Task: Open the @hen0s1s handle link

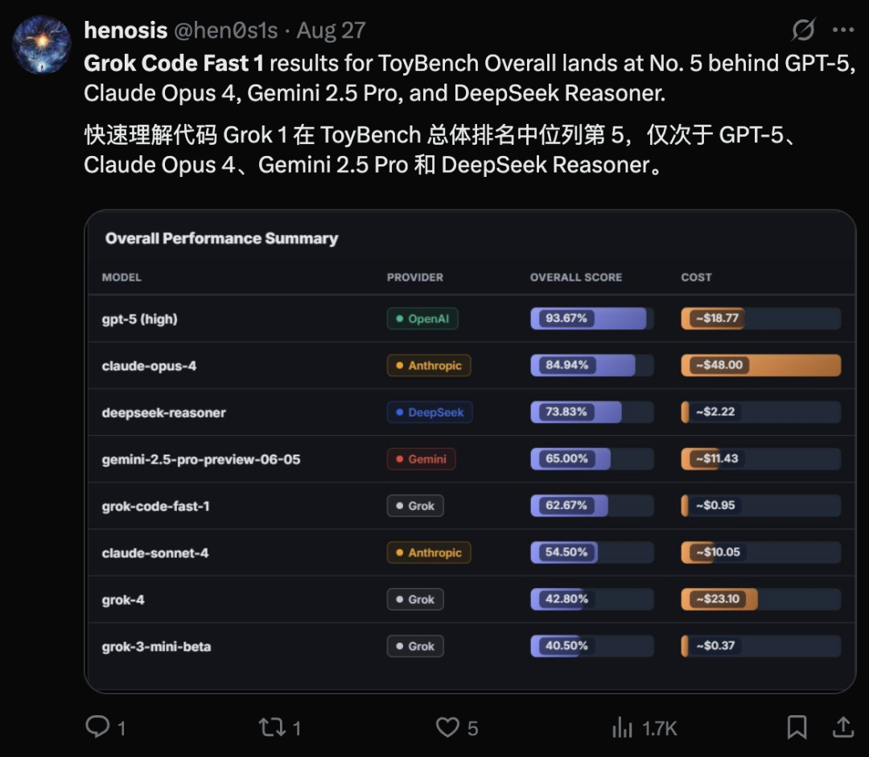Action: [225, 31]
